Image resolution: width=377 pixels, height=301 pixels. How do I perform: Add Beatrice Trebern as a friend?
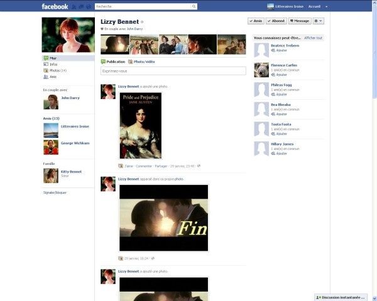pos(279,50)
